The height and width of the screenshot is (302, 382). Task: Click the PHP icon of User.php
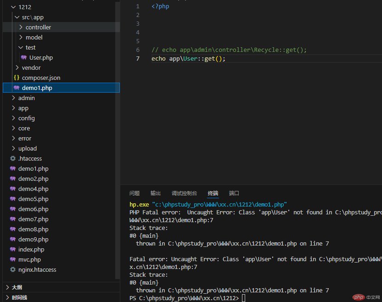[x=24, y=57]
